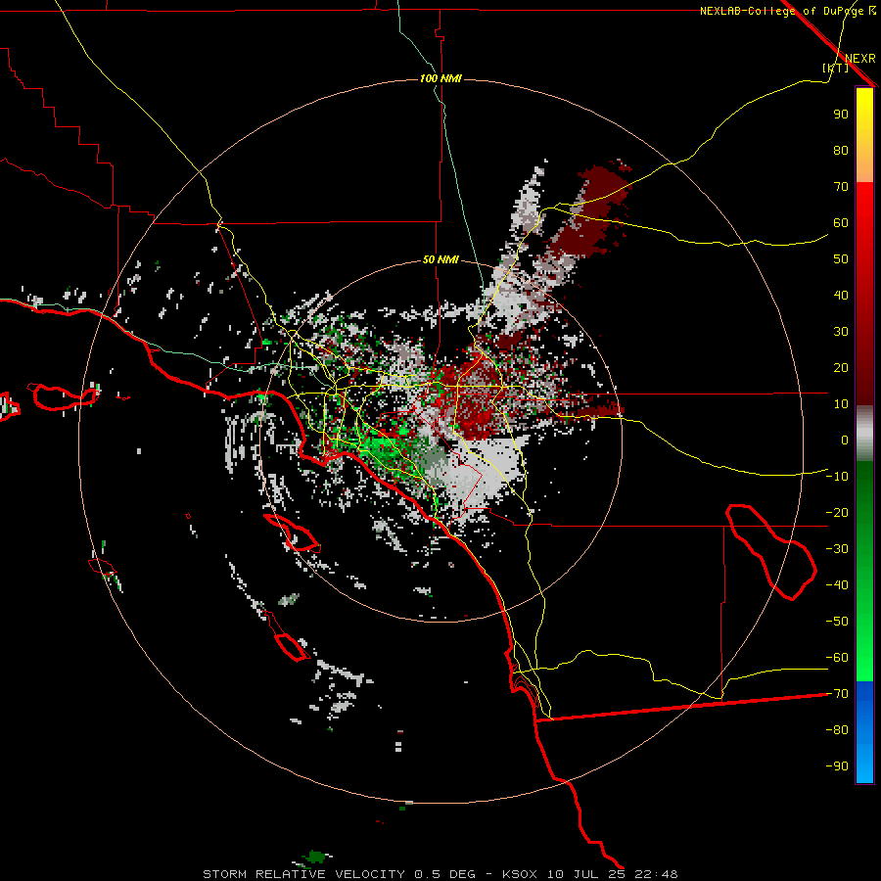Click the -30 knot scale value
Image resolution: width=881 pixels, height=881 pixels.
click(837, 549)
